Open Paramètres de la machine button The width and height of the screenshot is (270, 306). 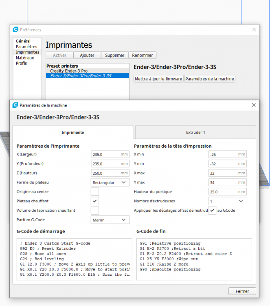[210, 79]
